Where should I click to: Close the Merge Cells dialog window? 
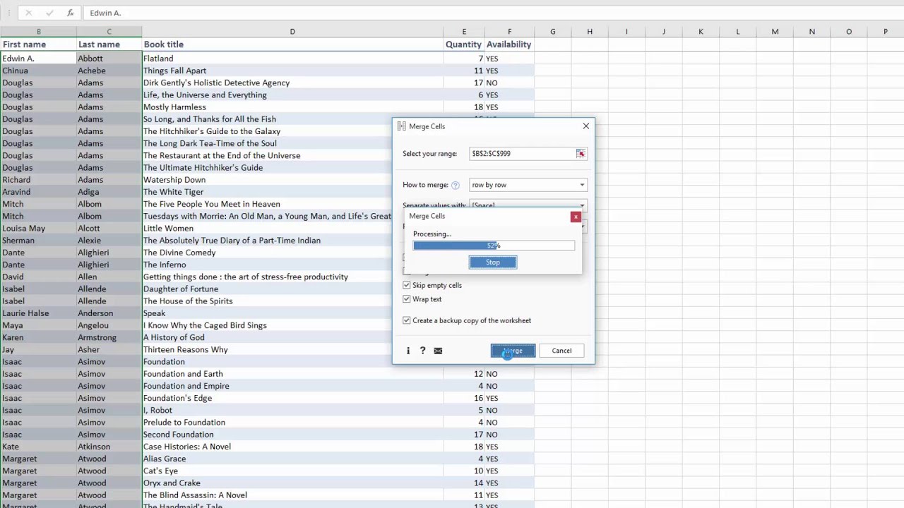click(585, 126)
